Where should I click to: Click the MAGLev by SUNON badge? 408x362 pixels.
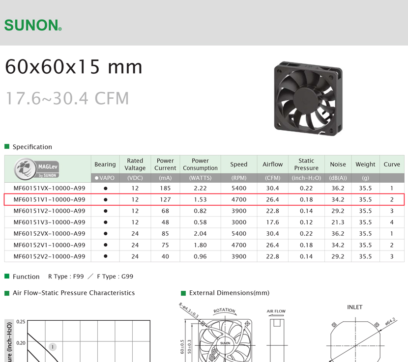(36, 169)
